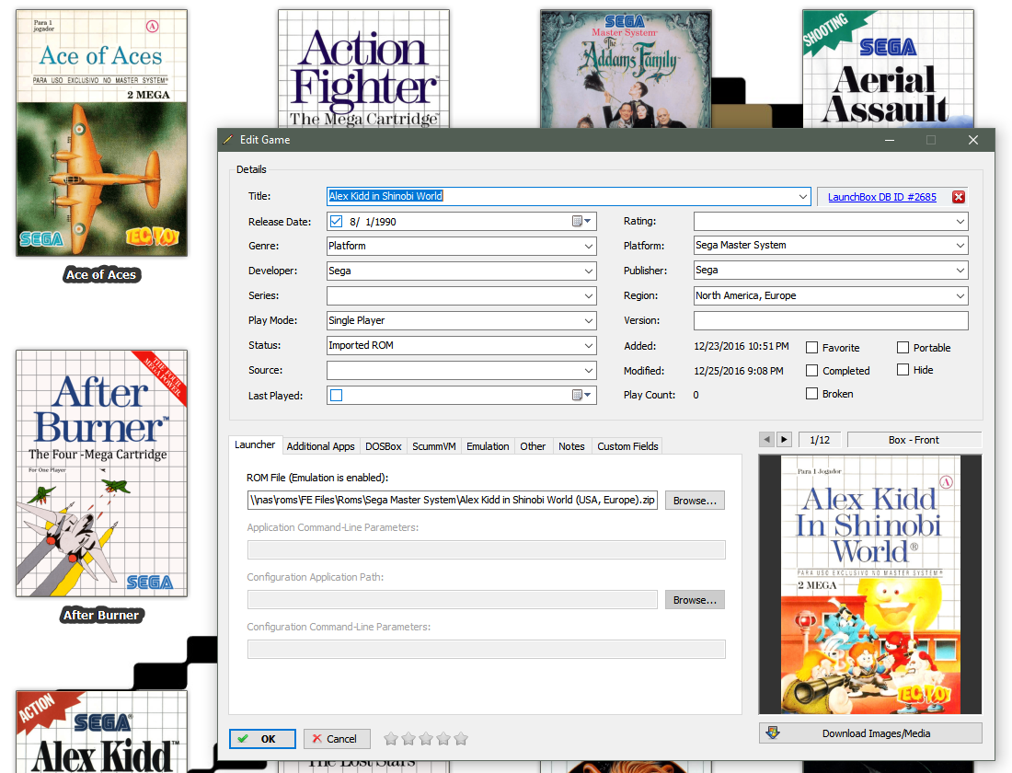Screen dimensions: 1012x773
Task: Click the second rating star
Action: pyautogui.click(x=408, y=739)
